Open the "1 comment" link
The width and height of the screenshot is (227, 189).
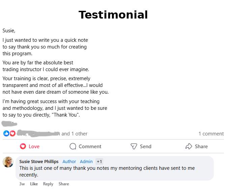click(x=211, y=134)
